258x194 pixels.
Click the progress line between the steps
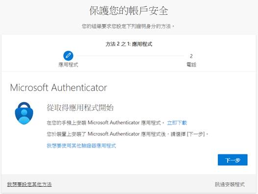click(x=130, y=56)
